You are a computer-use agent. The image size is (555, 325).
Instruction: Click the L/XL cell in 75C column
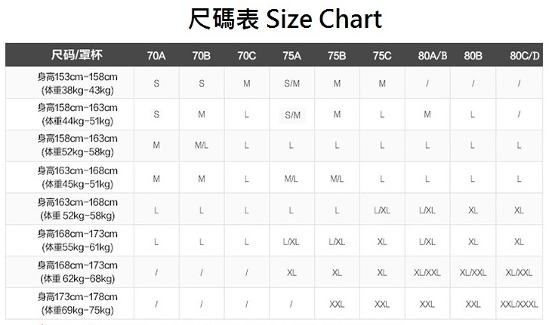click(x=382, y=210)
